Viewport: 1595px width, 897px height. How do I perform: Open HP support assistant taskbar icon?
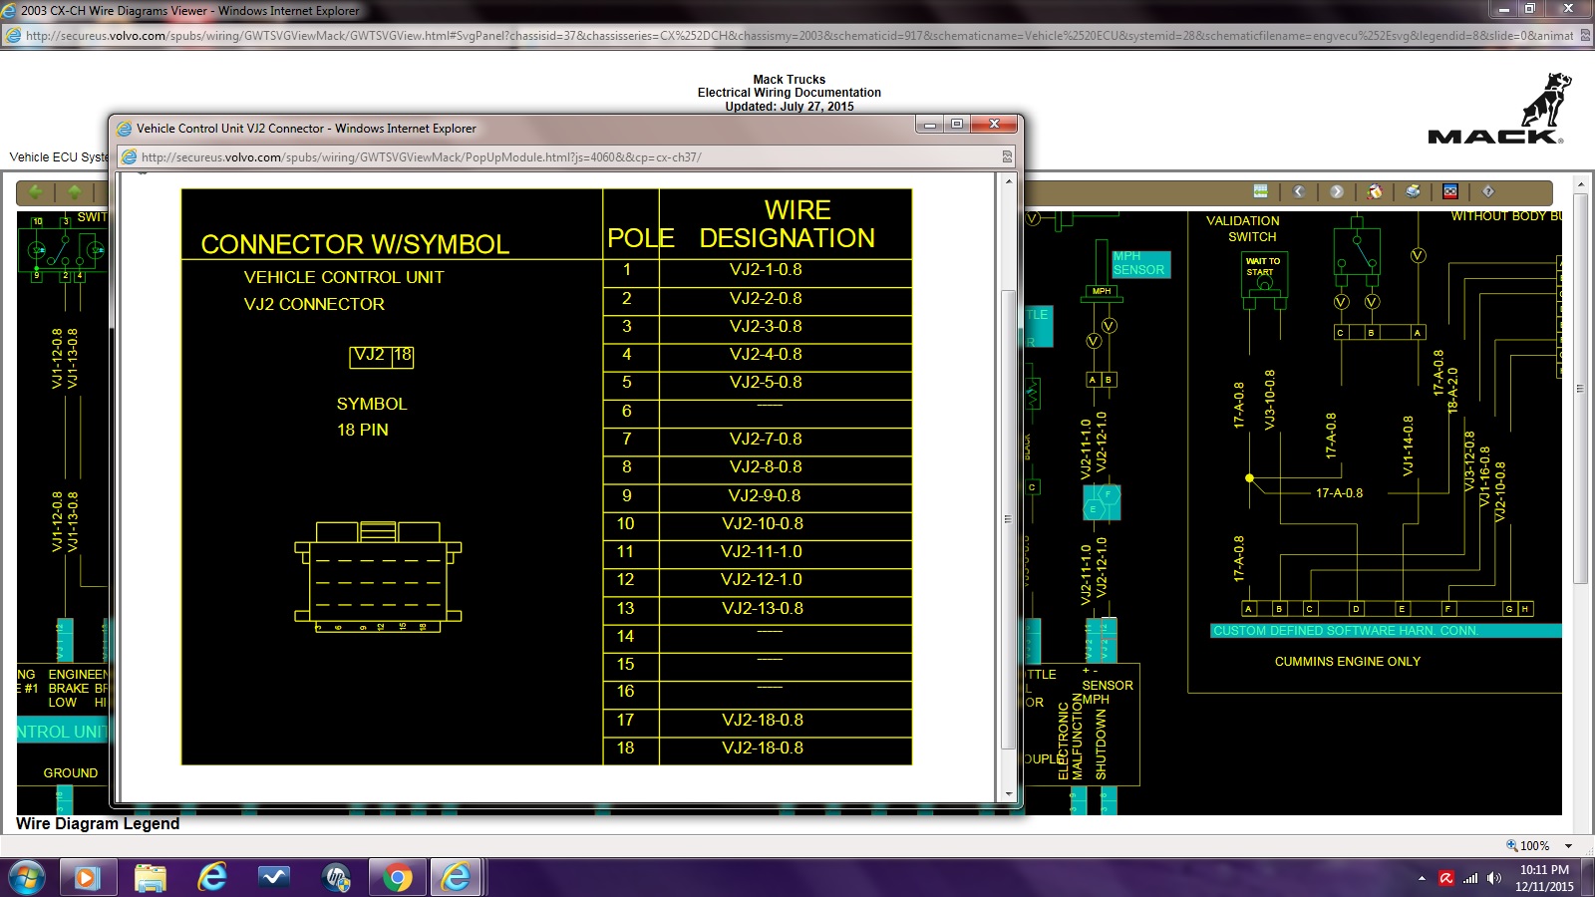336,878
